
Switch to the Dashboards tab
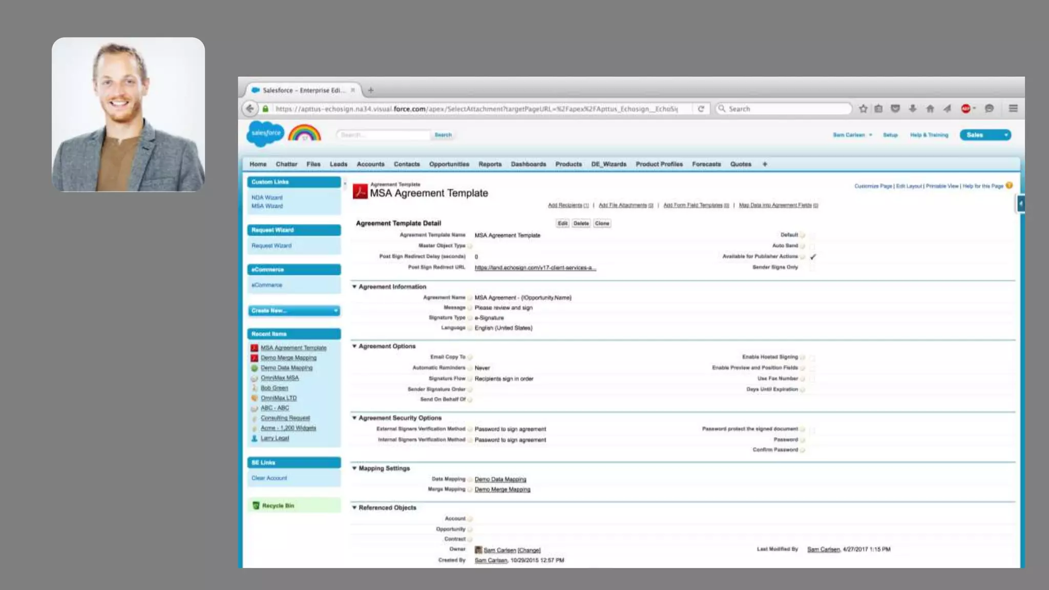(528, 164)
